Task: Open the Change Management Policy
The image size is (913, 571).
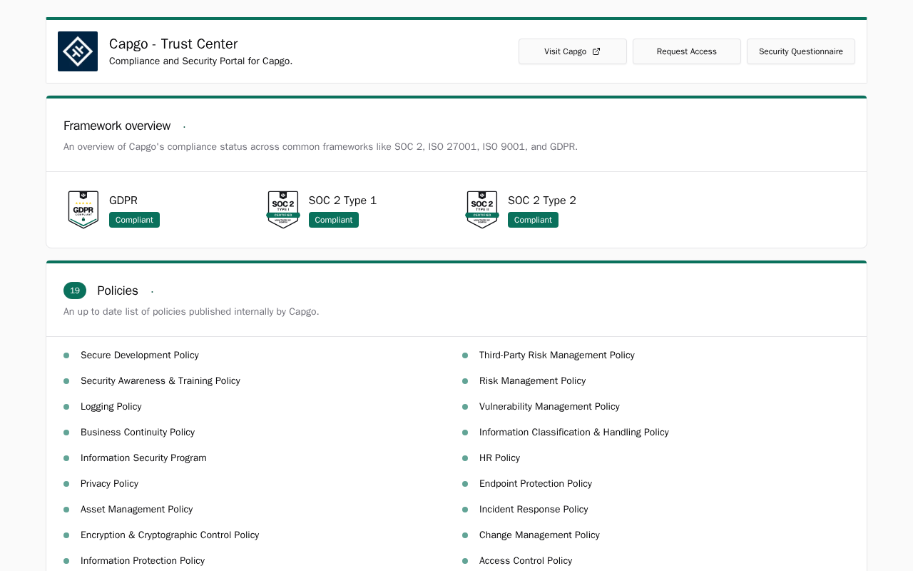Action: click(539, 535)
